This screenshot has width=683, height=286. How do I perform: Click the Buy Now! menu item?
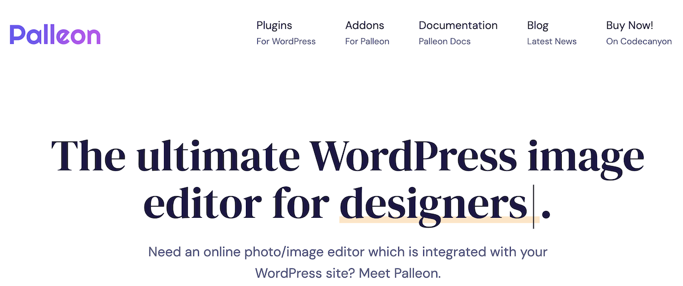[629, 26]
